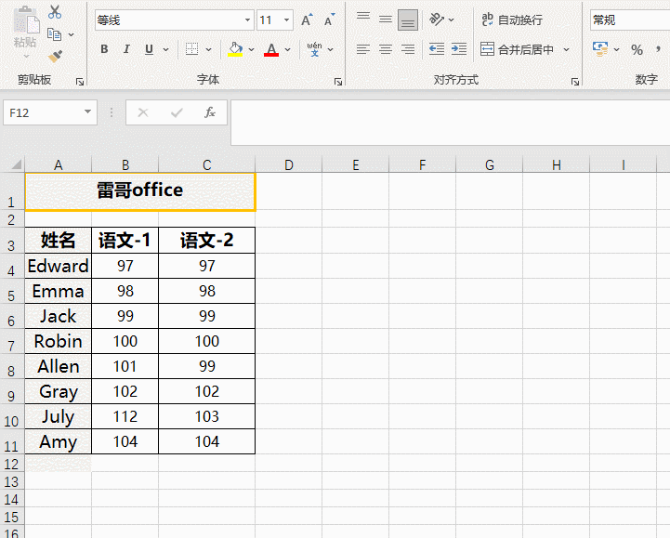Click the Percent Style icon
This screenshot has width=670, height=538.
pos(637,49)
